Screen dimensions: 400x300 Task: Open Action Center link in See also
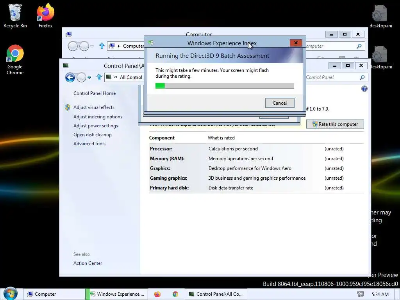click(x=87, y=263)
